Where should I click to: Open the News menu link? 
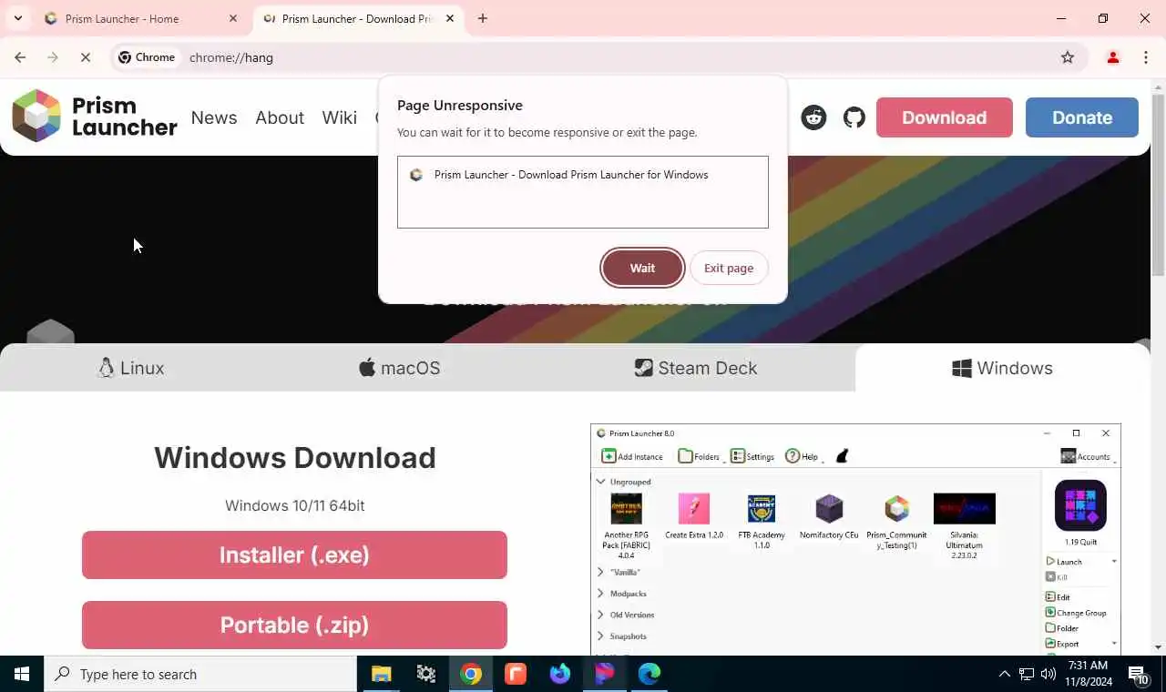[x=214, y=117]
